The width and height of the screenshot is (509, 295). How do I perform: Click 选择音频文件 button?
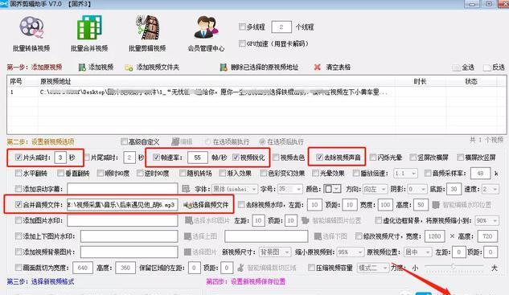coord(206,205)
